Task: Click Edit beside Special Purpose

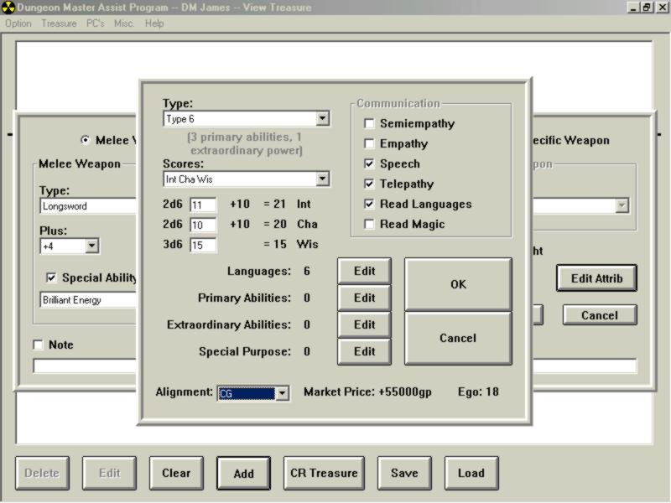Action: point(364,351)
